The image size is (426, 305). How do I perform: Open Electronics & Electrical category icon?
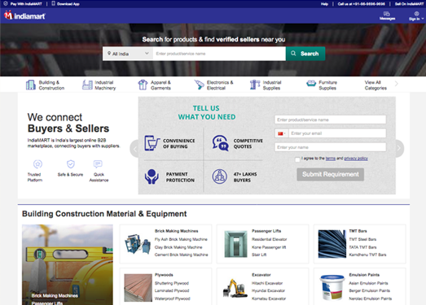(199, 85)
